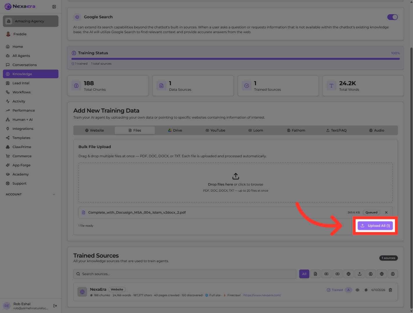Viewport: 413px width, 313px height.
Task: Open the Fathom tab
Action: [296, 130]
